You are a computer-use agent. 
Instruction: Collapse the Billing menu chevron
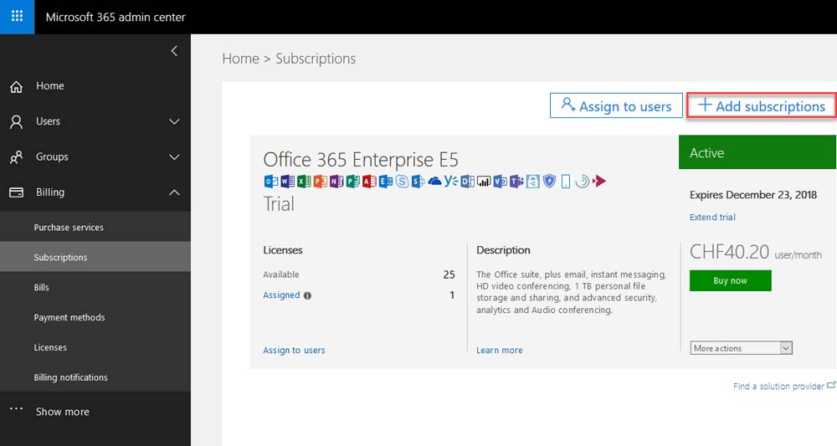coord(174,192)
